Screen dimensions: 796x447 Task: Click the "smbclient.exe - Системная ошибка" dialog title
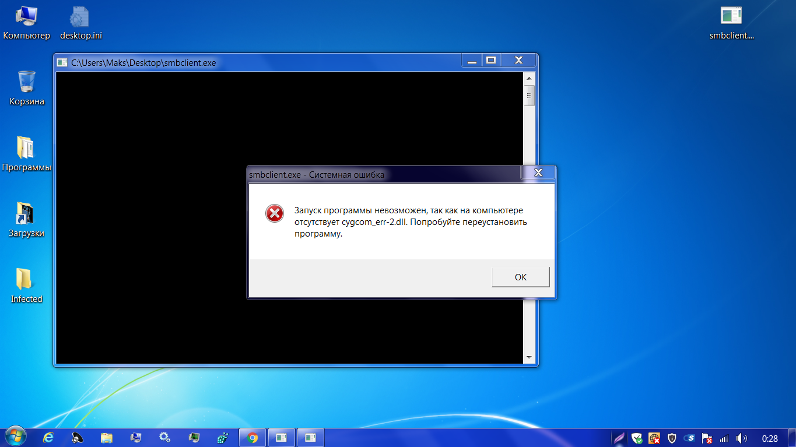317,174
